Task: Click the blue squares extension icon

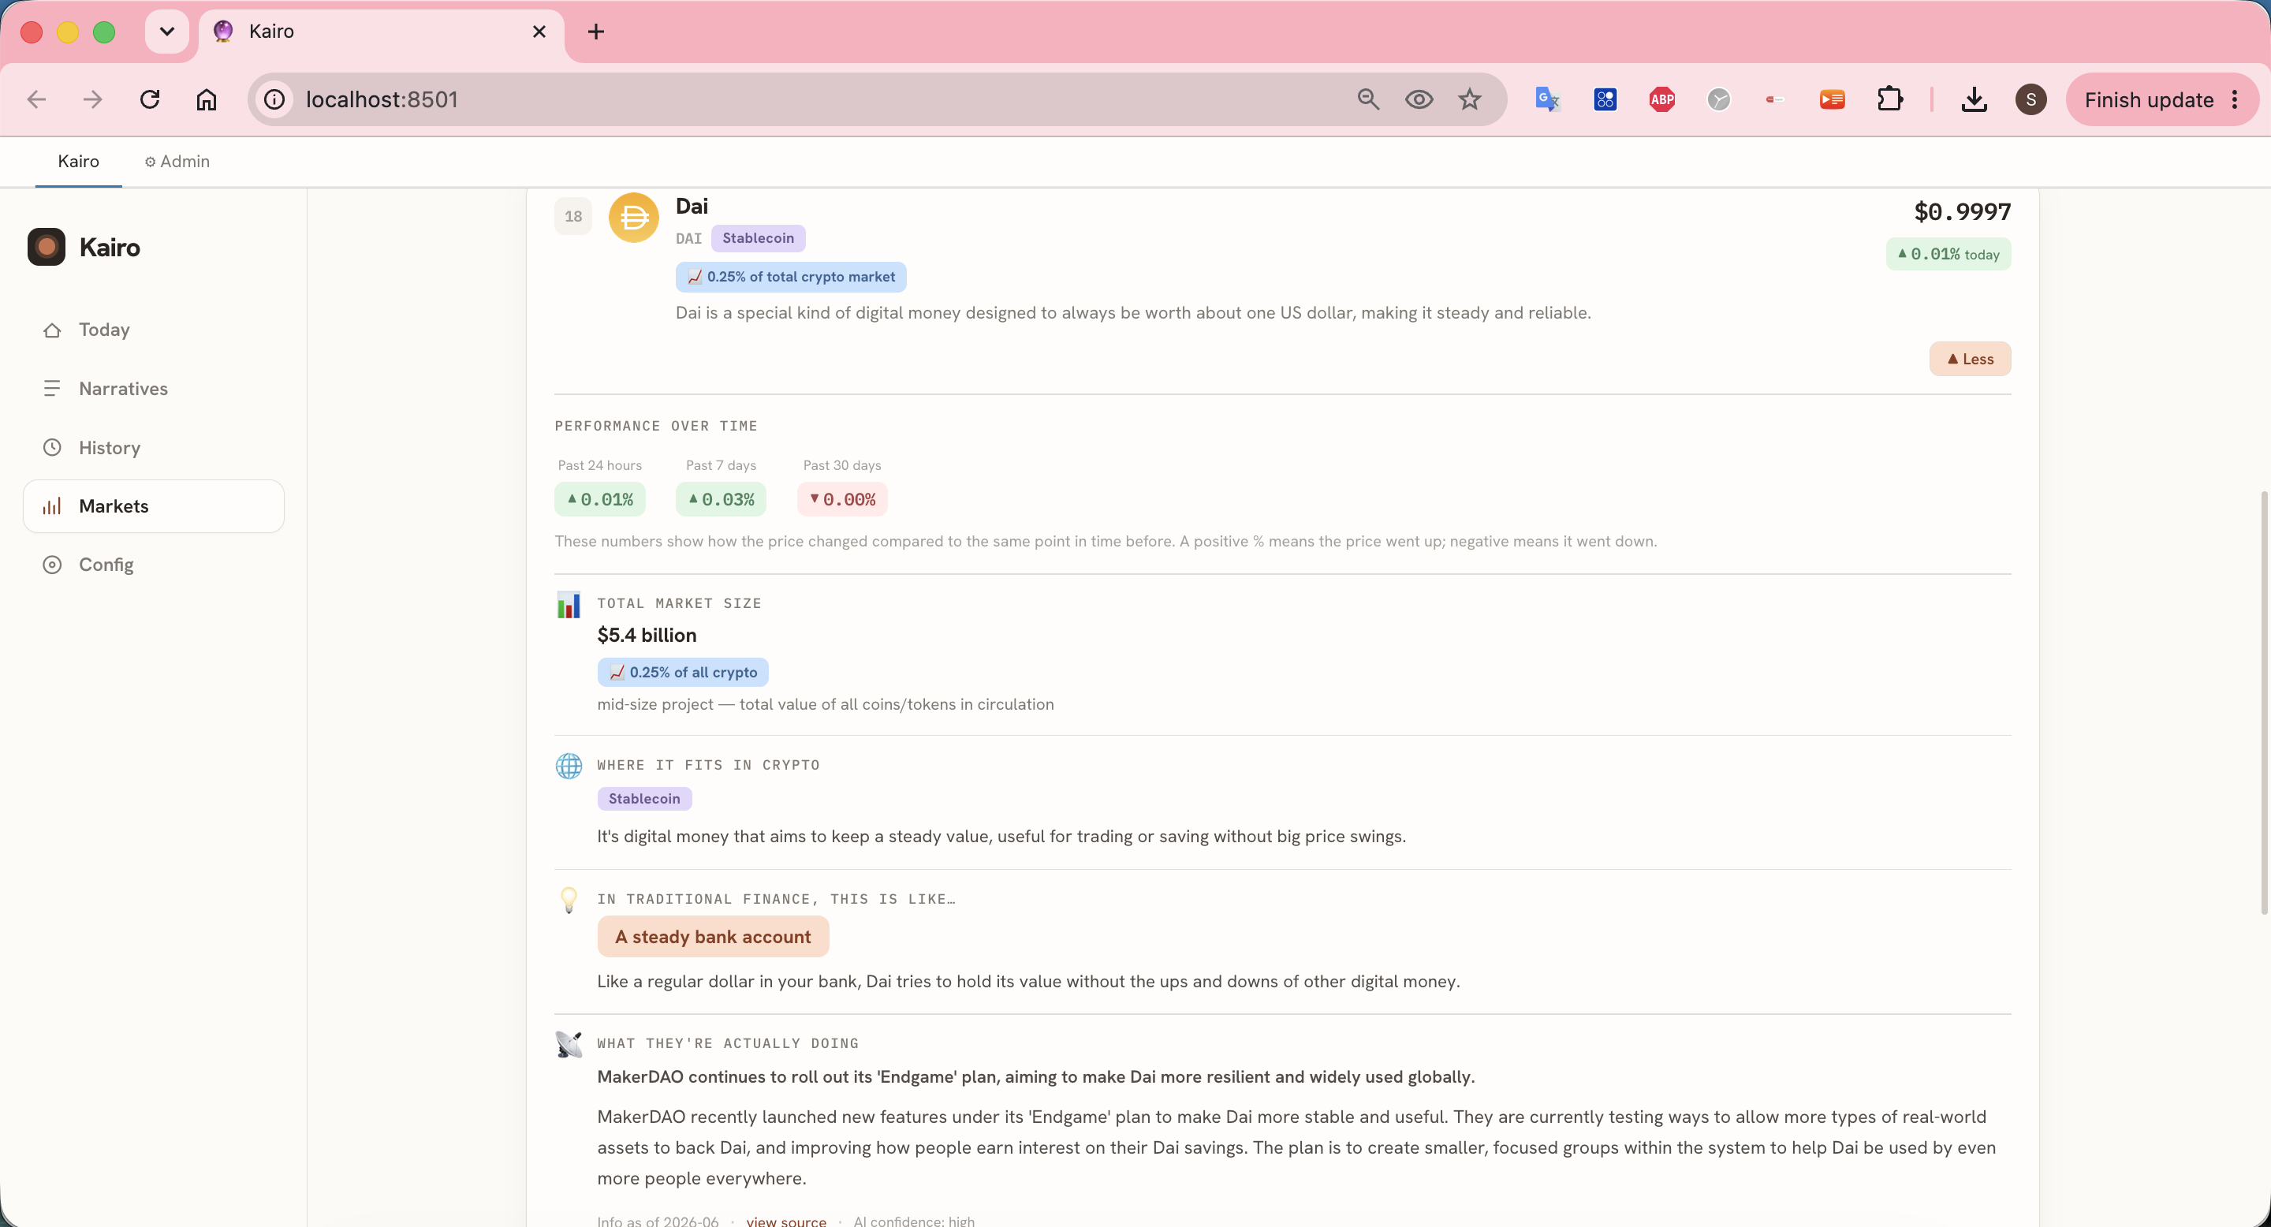Action: [x=1605, y=99]
